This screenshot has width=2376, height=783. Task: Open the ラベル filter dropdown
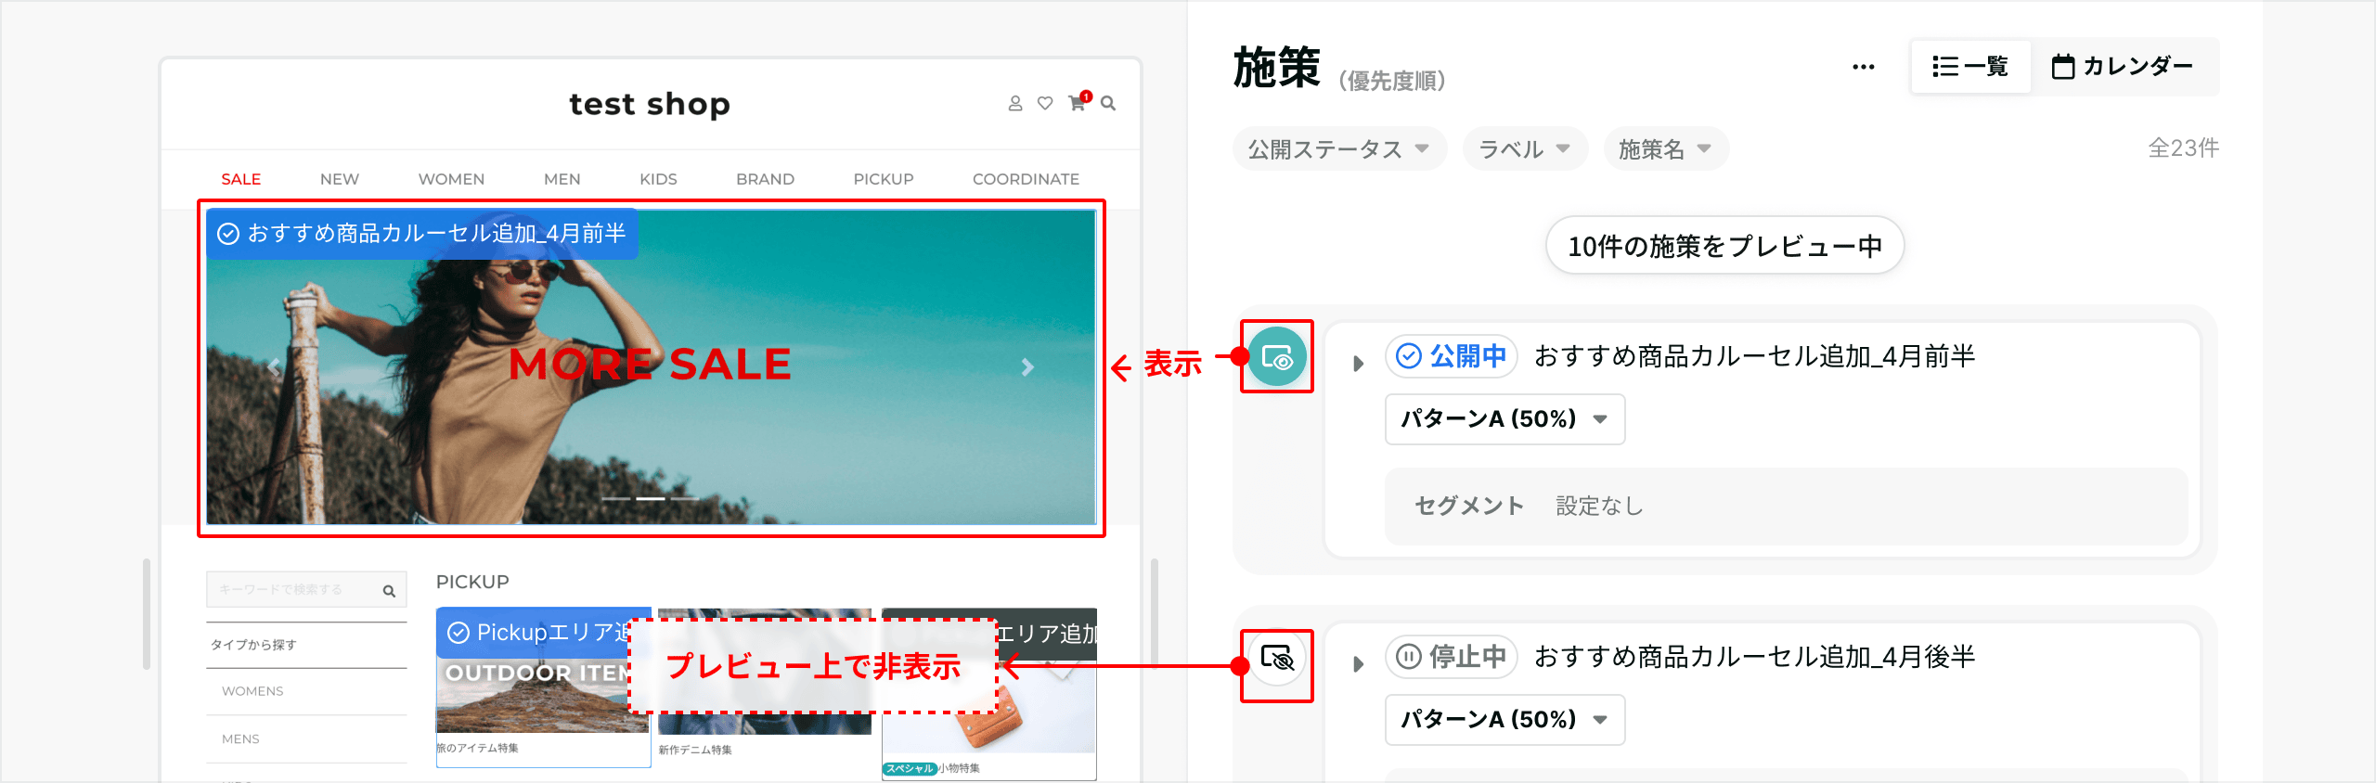(x=1525, y=149)
